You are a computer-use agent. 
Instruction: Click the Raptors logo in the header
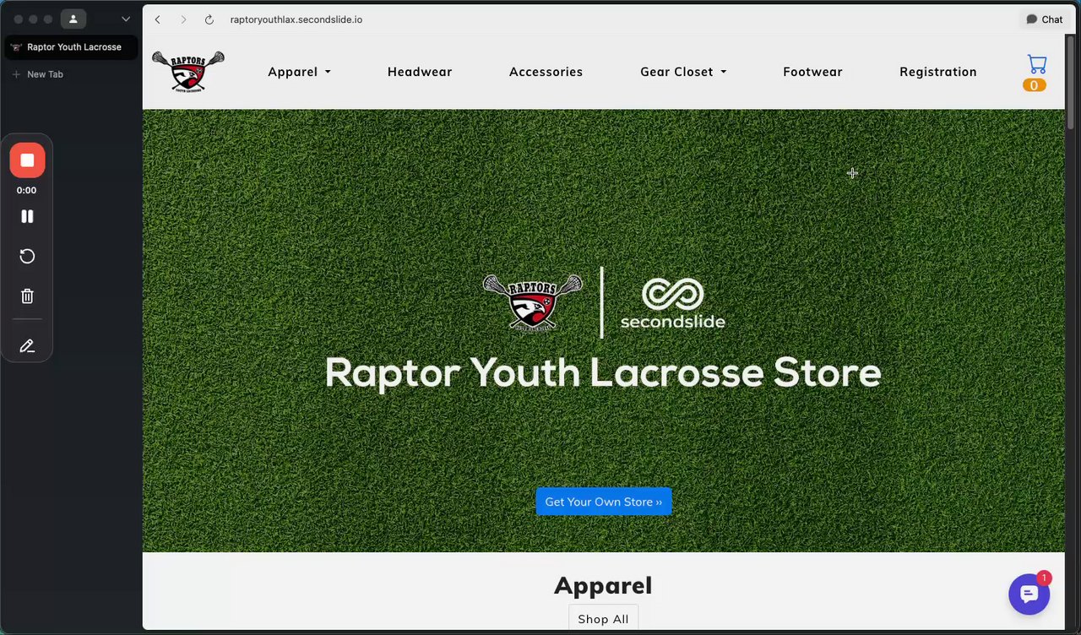click(188, 72)
